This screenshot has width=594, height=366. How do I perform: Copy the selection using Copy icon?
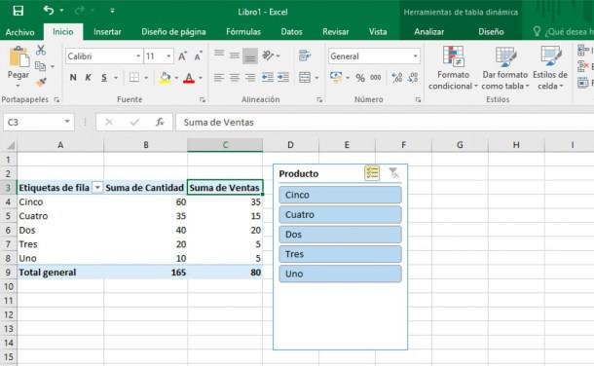[41, 66]
